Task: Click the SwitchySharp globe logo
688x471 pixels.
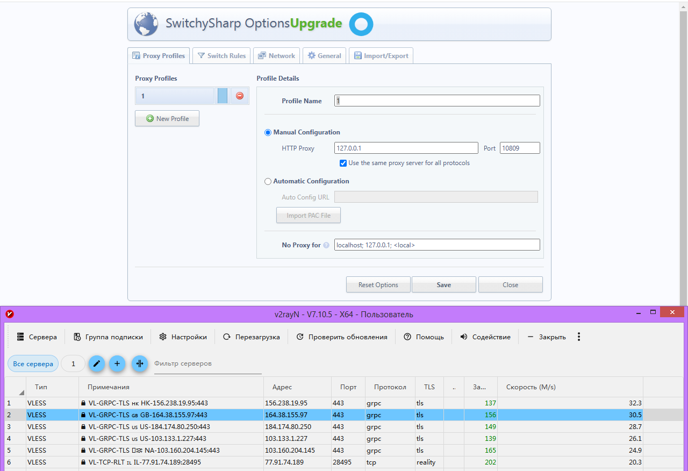Action: pyautogui.click(x=146, y=24)
